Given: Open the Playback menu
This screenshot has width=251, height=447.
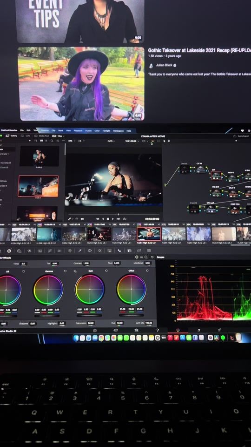Looking at the screenshot, I should coord(78,131).
